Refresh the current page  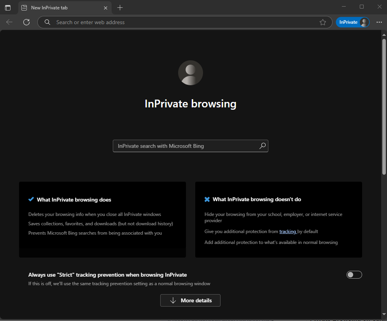pyautogui.click(x=26, y=22)
